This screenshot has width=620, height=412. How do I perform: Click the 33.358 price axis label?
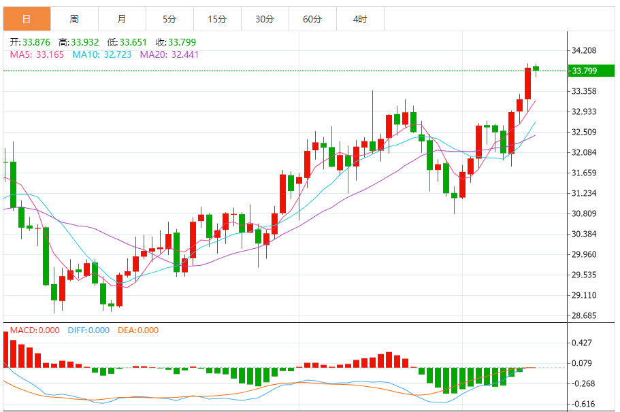584,91
